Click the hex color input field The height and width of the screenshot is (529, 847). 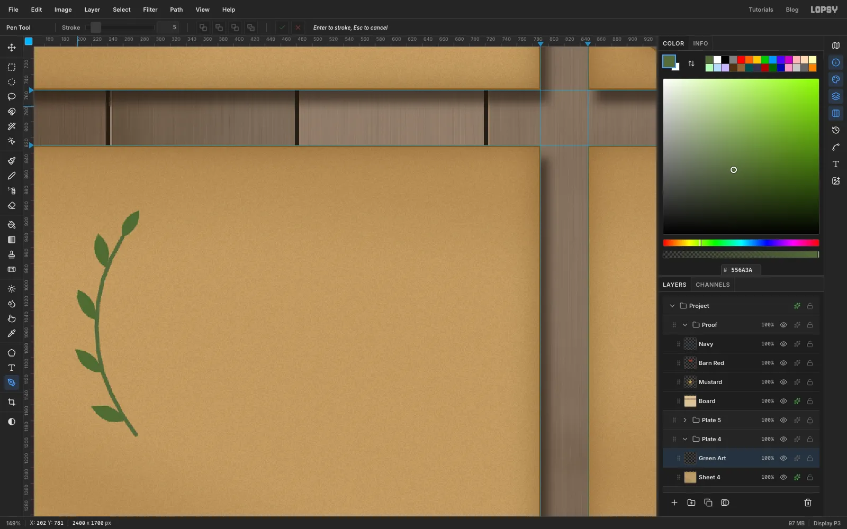[741, 270]
